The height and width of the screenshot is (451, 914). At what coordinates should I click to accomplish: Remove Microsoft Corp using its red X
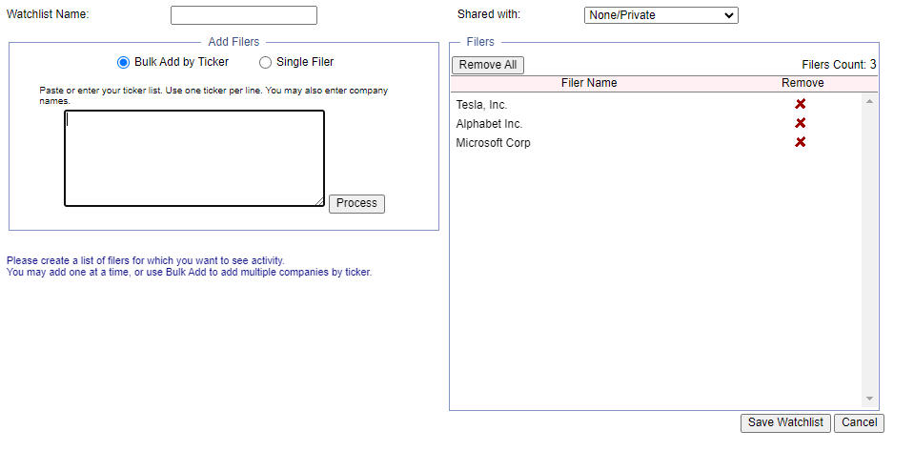(x=801, y=142)
